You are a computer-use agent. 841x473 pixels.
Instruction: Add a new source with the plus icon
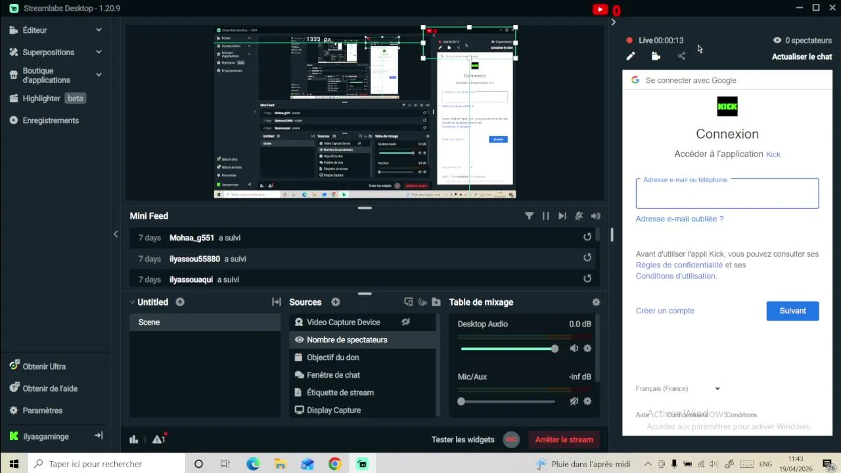[x=336, y=302]
